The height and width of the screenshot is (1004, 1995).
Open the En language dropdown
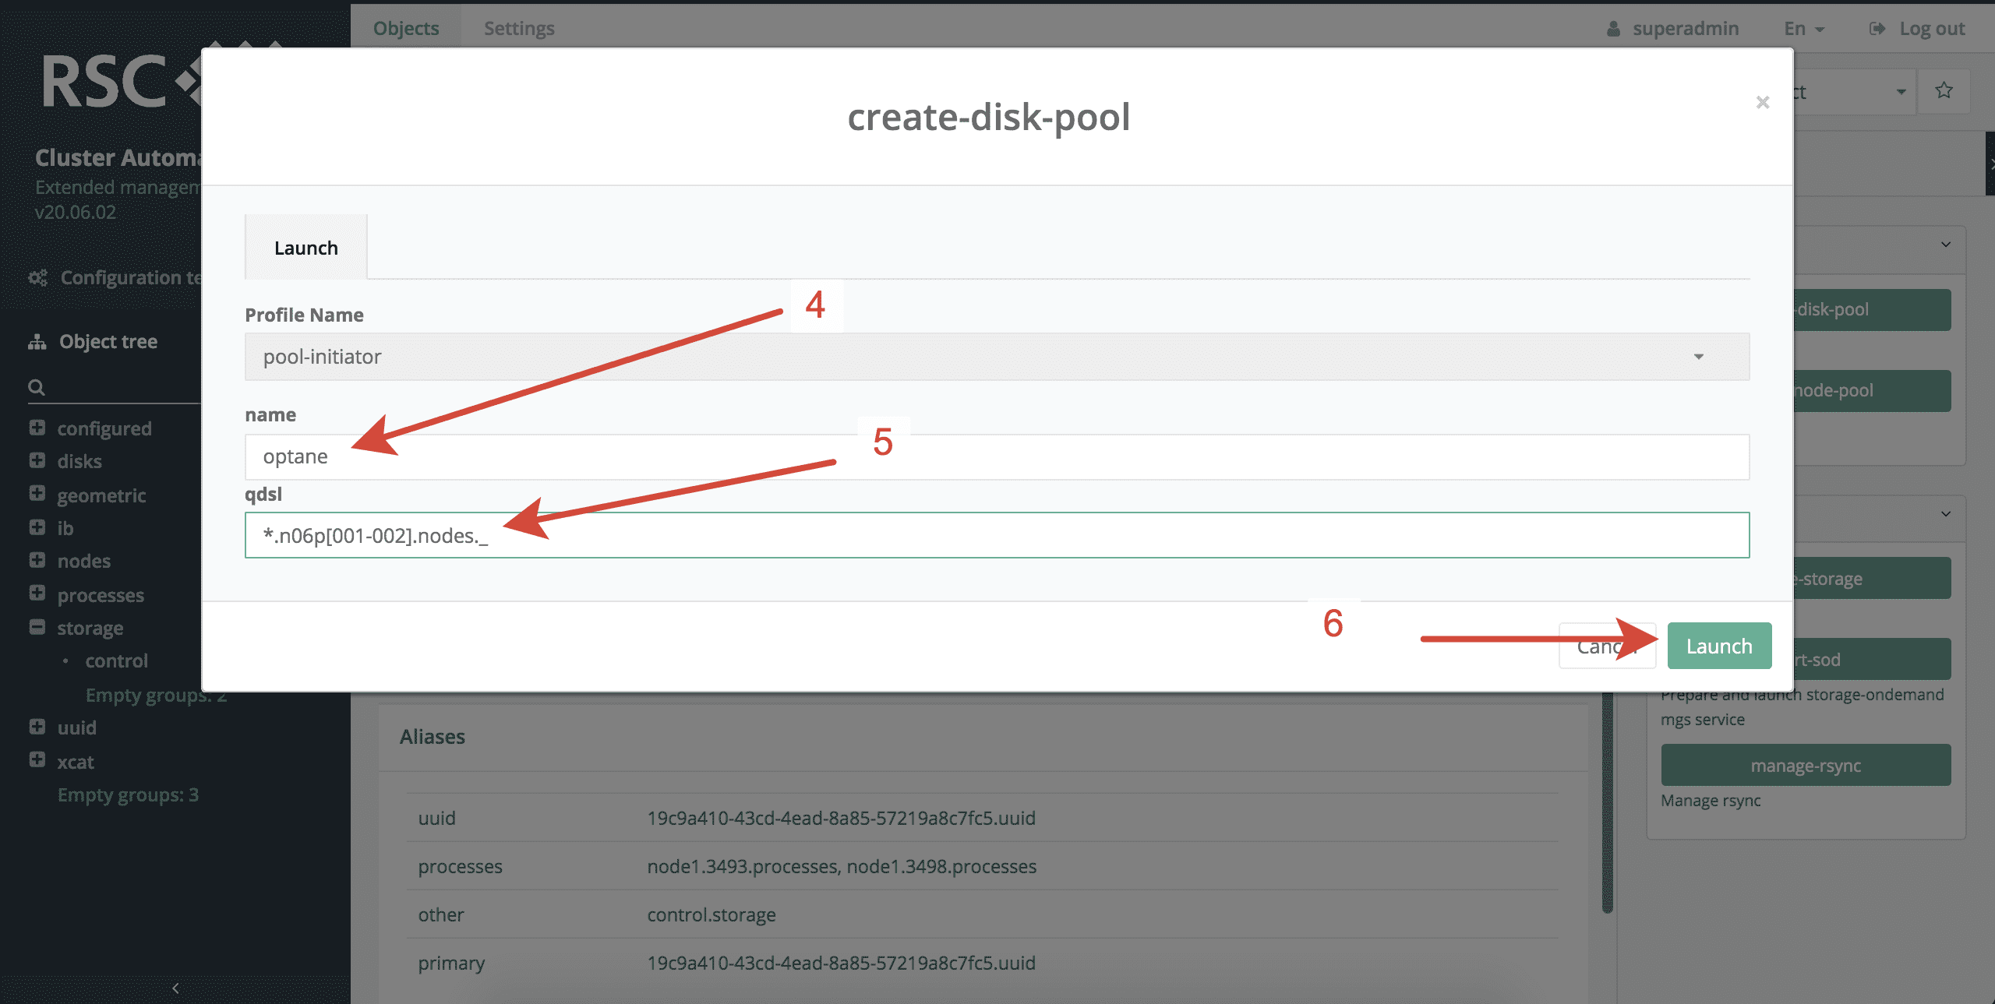(x=1804, y=29)
